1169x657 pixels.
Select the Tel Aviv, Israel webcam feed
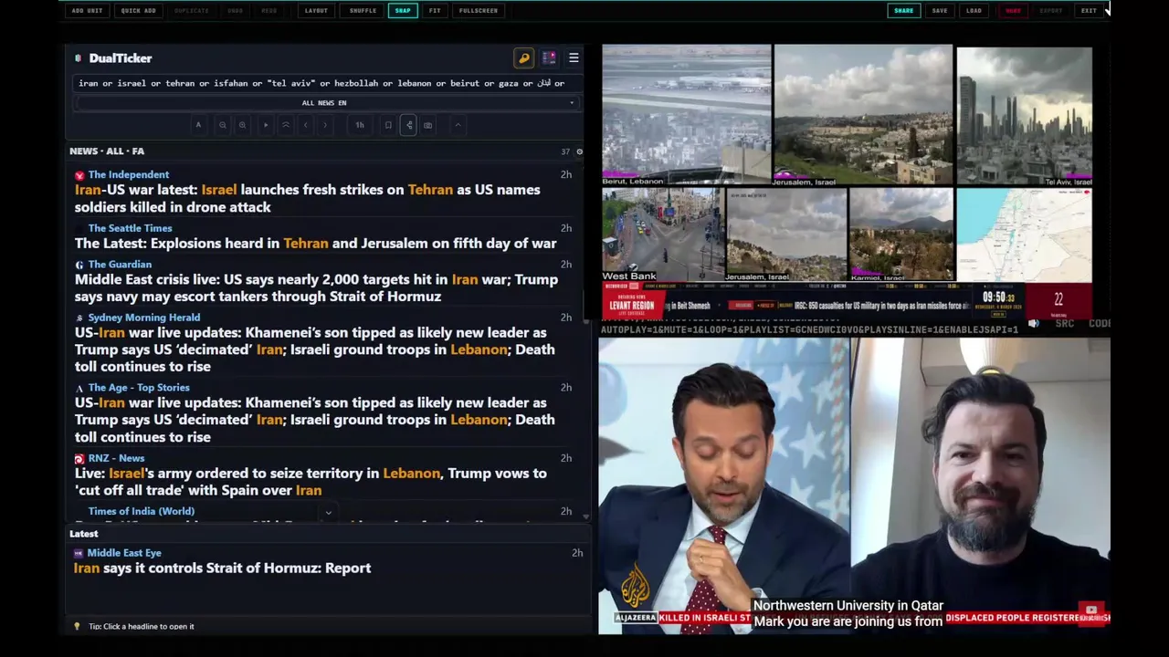[1024, 117]
